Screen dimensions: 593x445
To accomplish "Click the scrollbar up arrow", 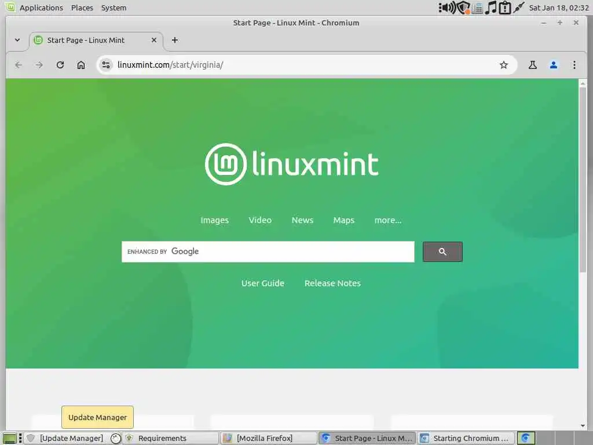I will (583, 83).
